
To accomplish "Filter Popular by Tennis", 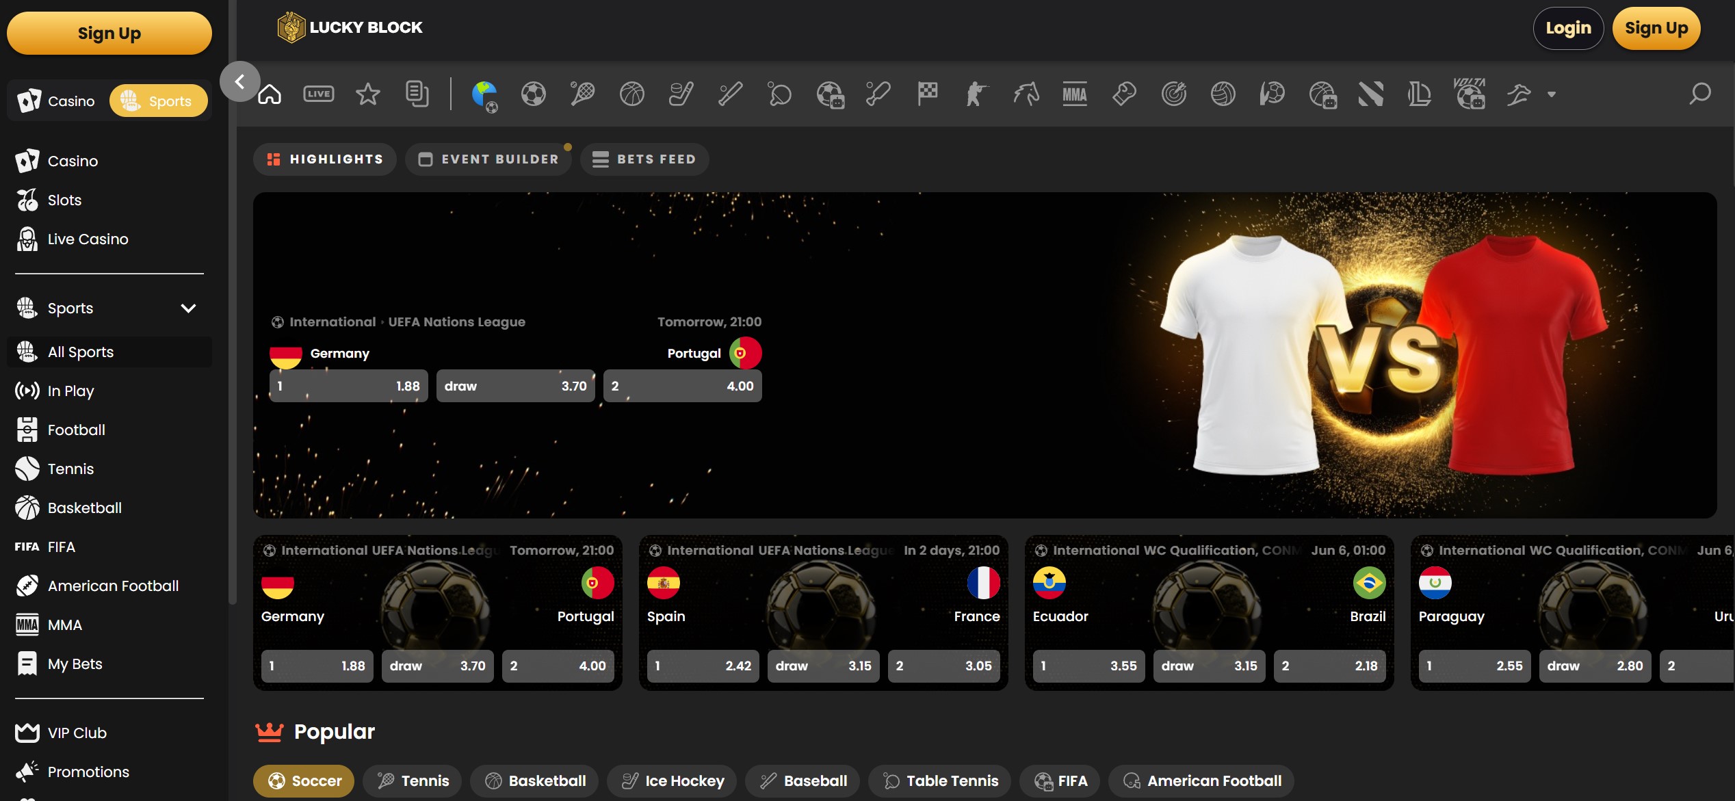I will (413, 781).
